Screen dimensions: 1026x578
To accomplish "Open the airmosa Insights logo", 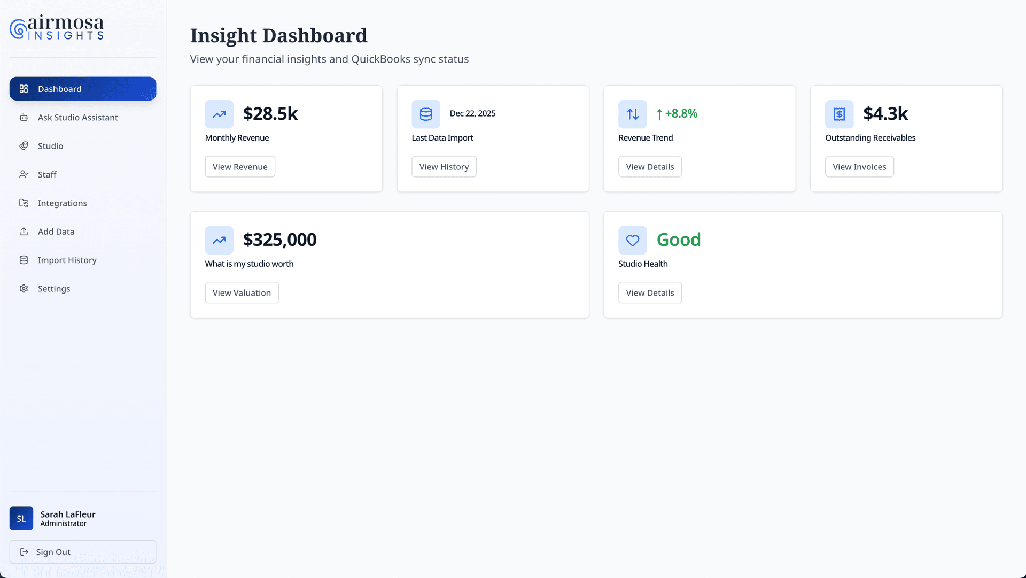I will click(x=57, y=27).
